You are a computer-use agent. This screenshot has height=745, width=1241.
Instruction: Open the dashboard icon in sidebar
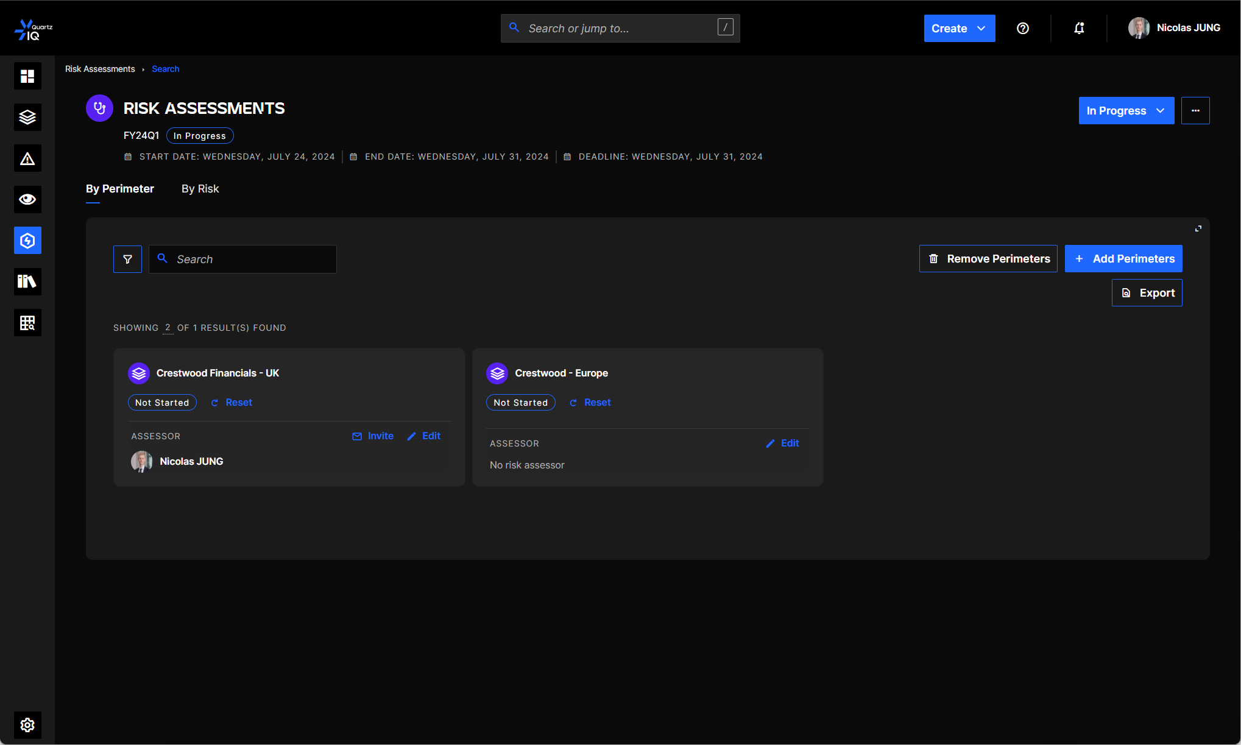[27, 76]
